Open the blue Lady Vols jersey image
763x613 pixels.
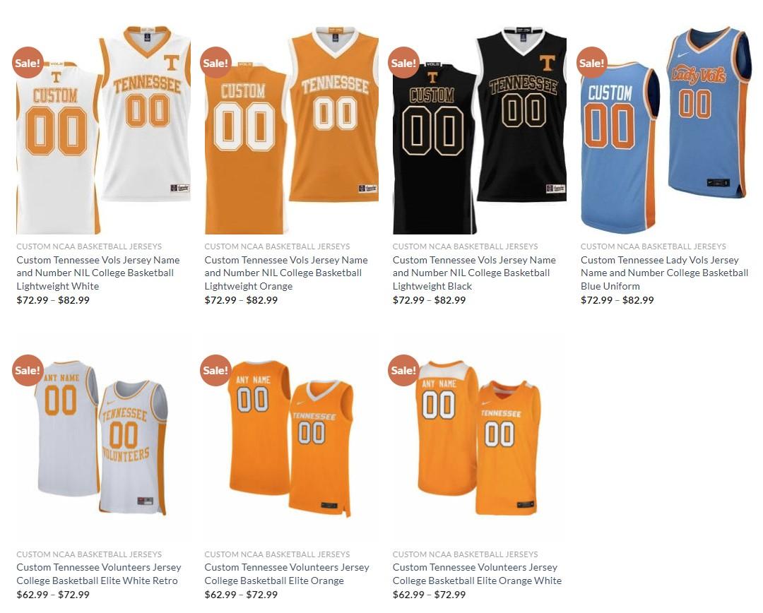pos(668,129)
